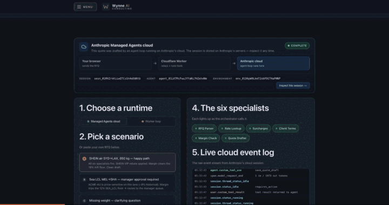Click the RFQ Parser specialist chip
The height and width of the screenshot is (205, 389).
[204, 128]
